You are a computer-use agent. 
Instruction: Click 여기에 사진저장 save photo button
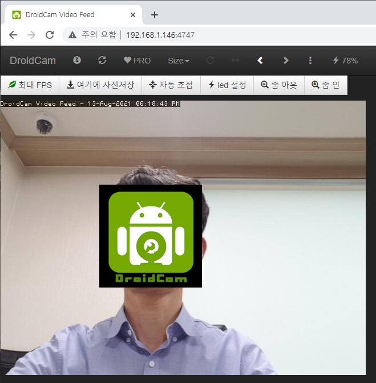(100, 85)
